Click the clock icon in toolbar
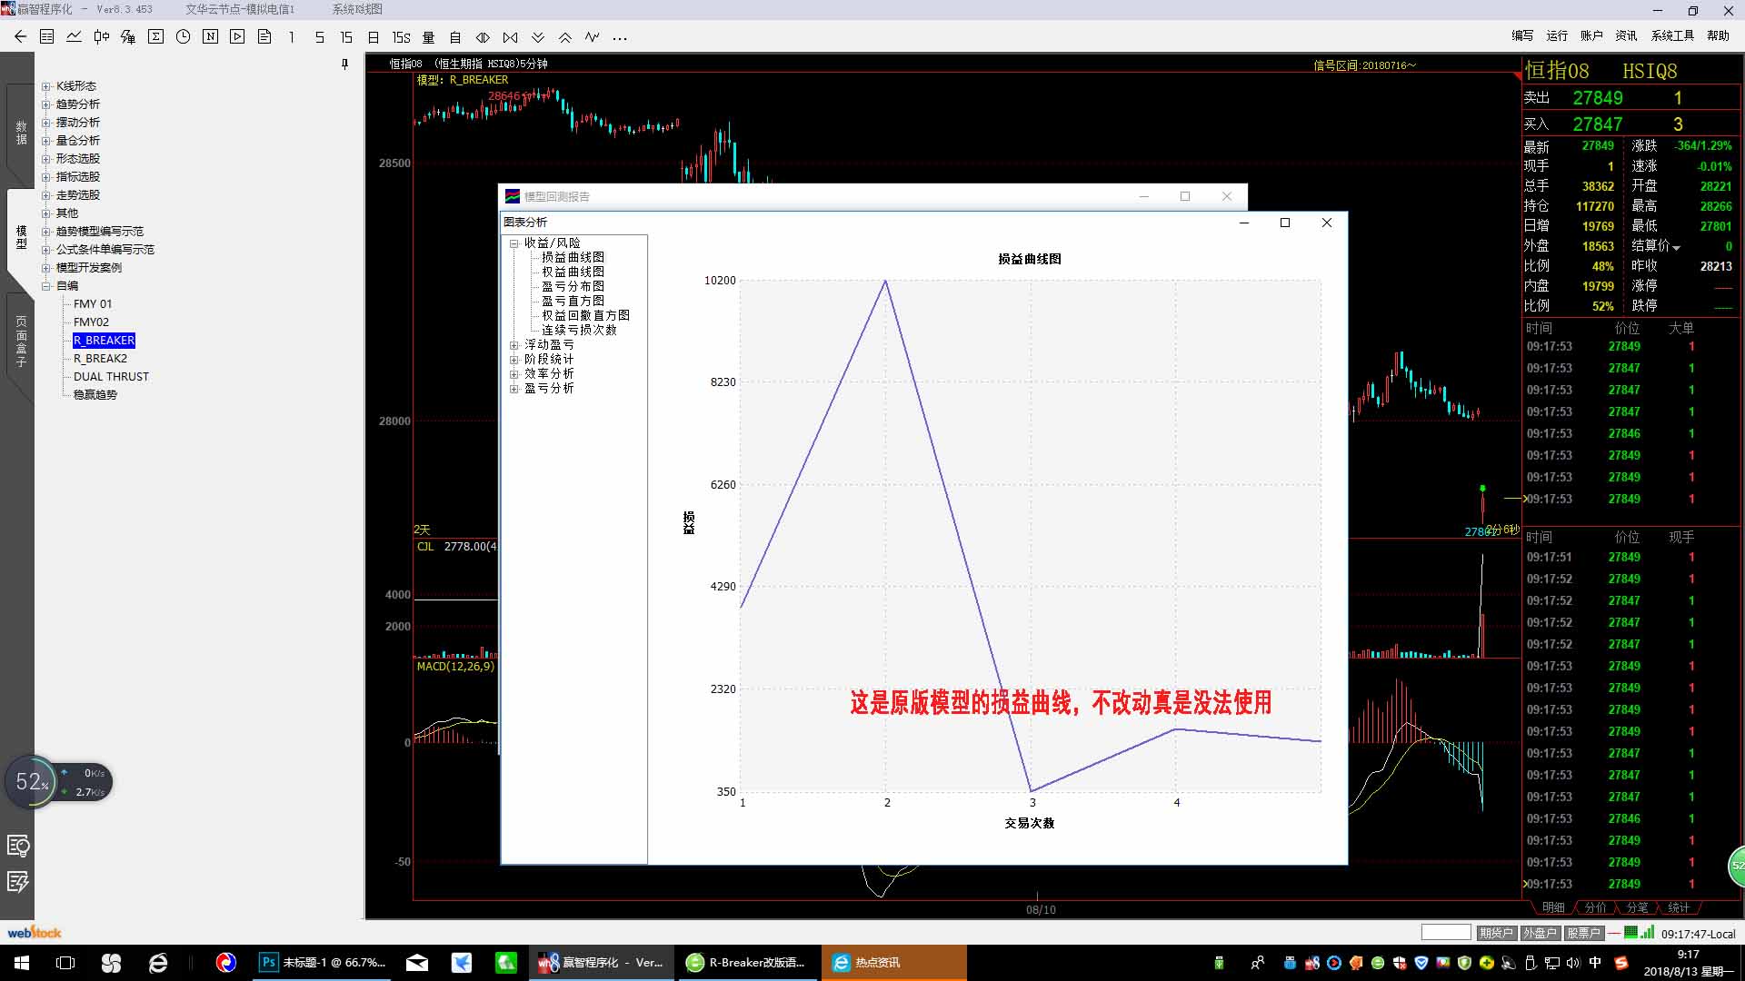Image resolution: width=1745 pixels, height=981 pixels. coord(183,37)
